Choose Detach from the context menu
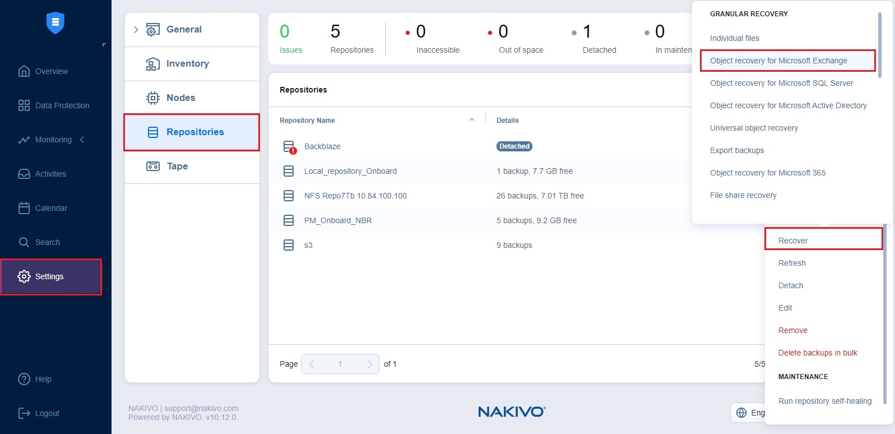Image resolution: width=895 pixels, height=434 pixels. 790,285
